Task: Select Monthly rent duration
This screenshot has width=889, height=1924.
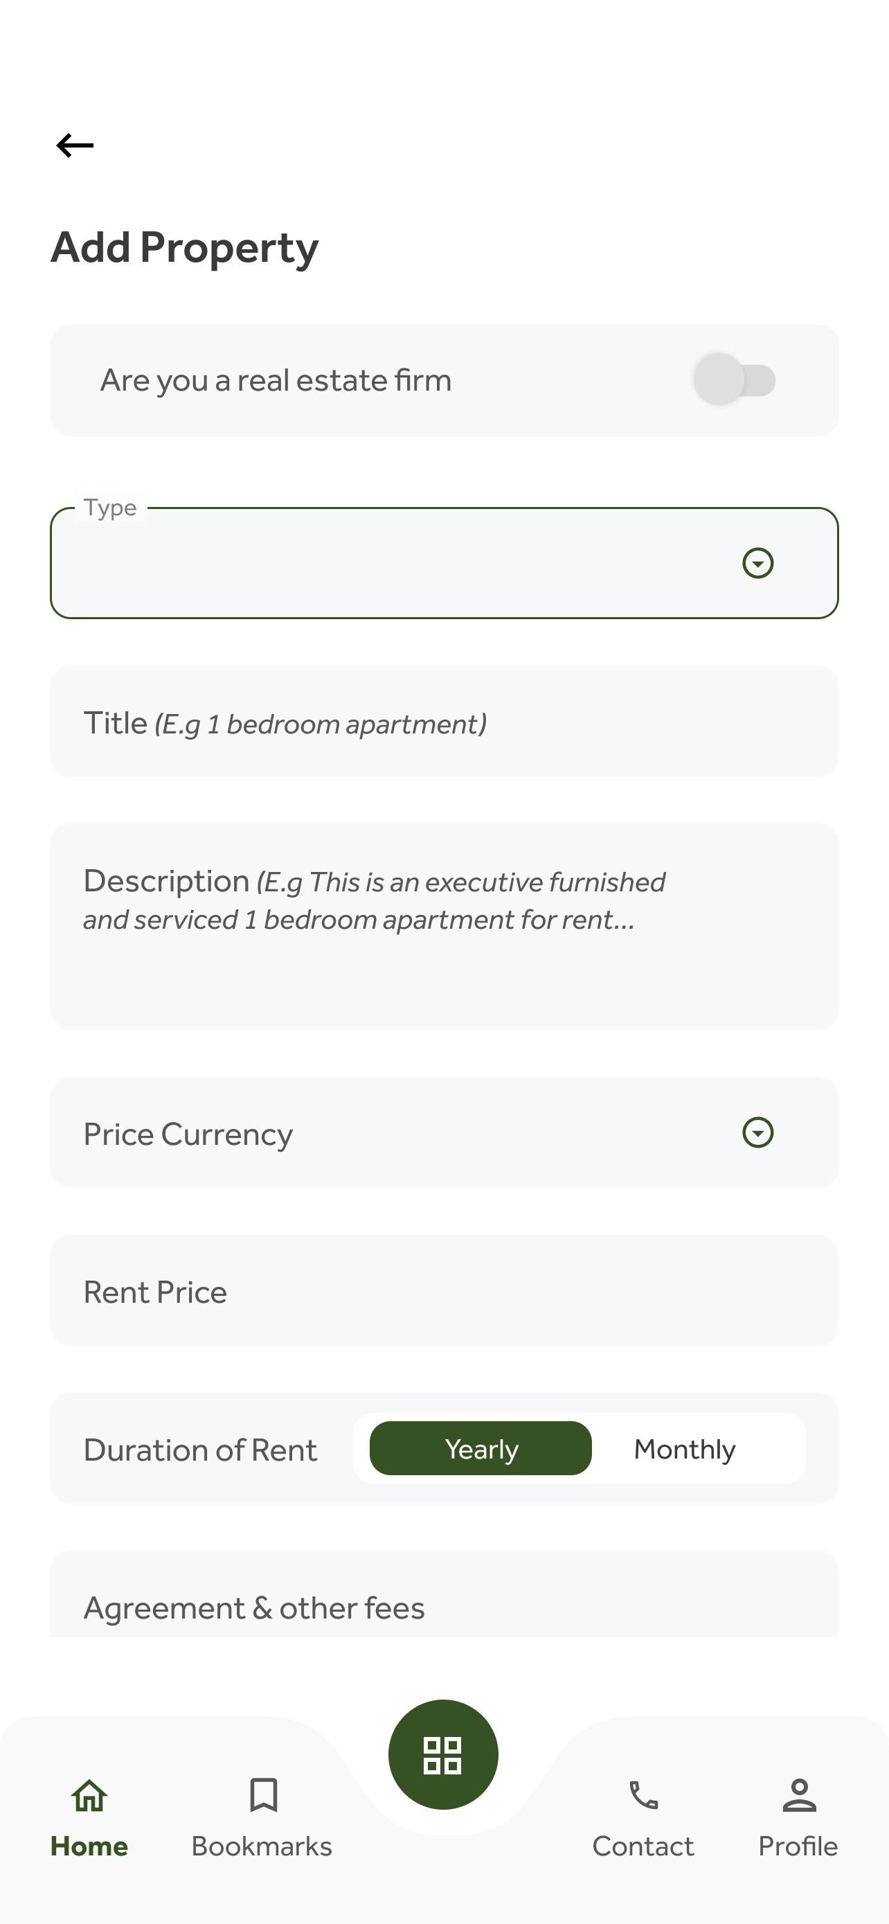Action: [685, 1448]
